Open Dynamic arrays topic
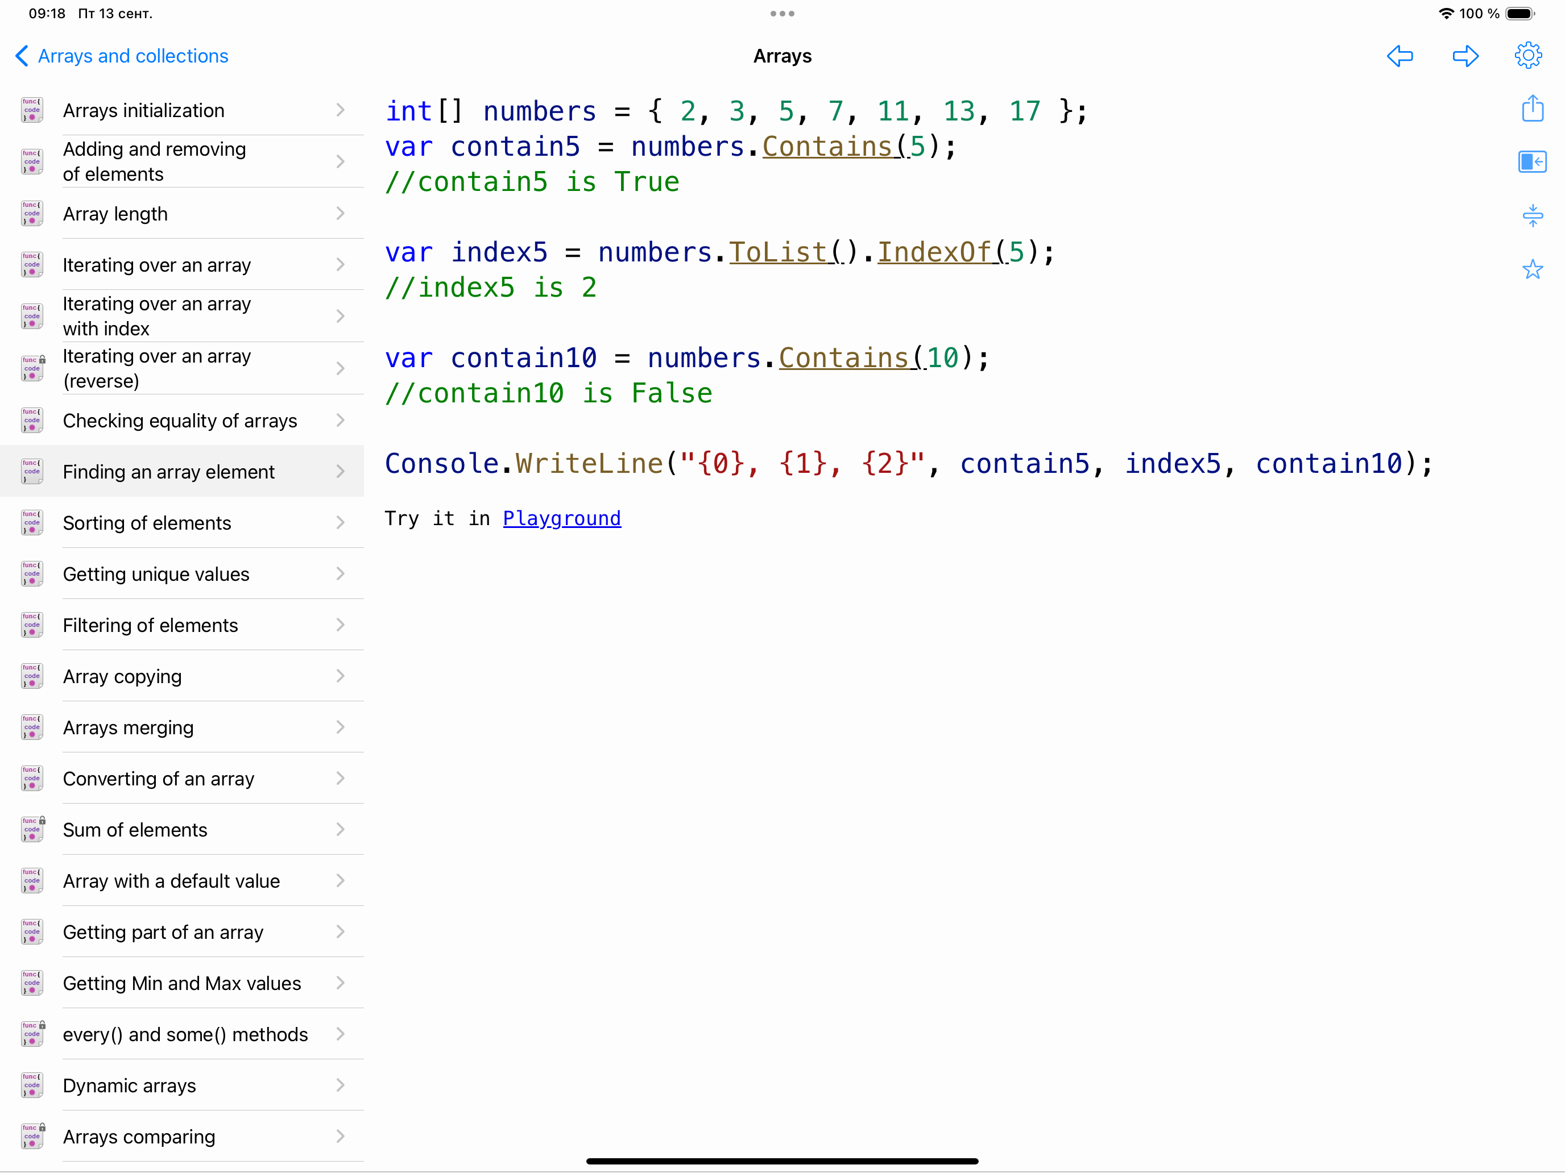Screen dimensions: 1565x1173 point(182,1085)
